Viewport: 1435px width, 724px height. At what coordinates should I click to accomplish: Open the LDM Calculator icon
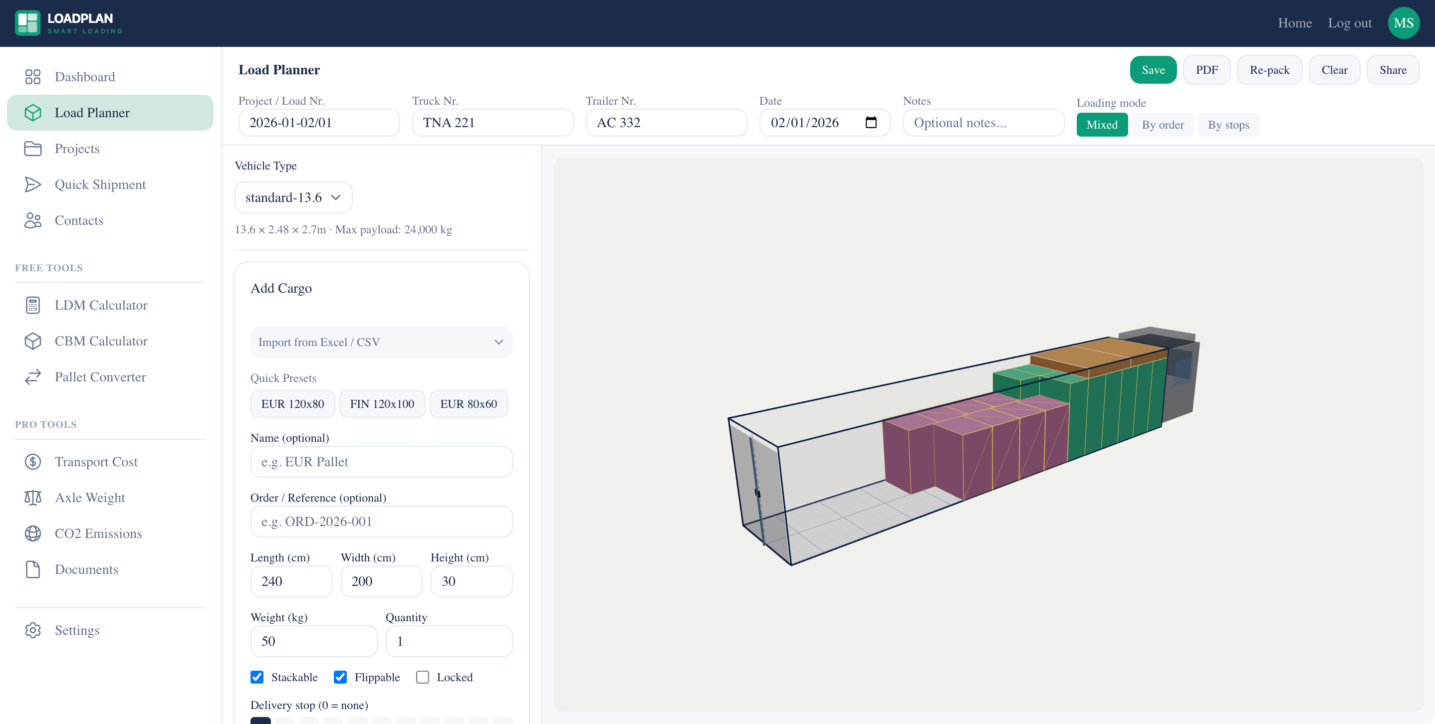pyautogui.click(x=33, y=305)
